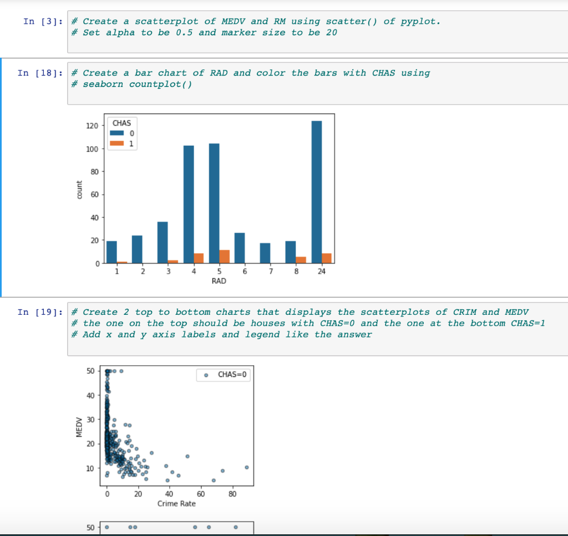Click the CHAS legend title in bar chart
The image size is (568, 536).
point(121,123)
